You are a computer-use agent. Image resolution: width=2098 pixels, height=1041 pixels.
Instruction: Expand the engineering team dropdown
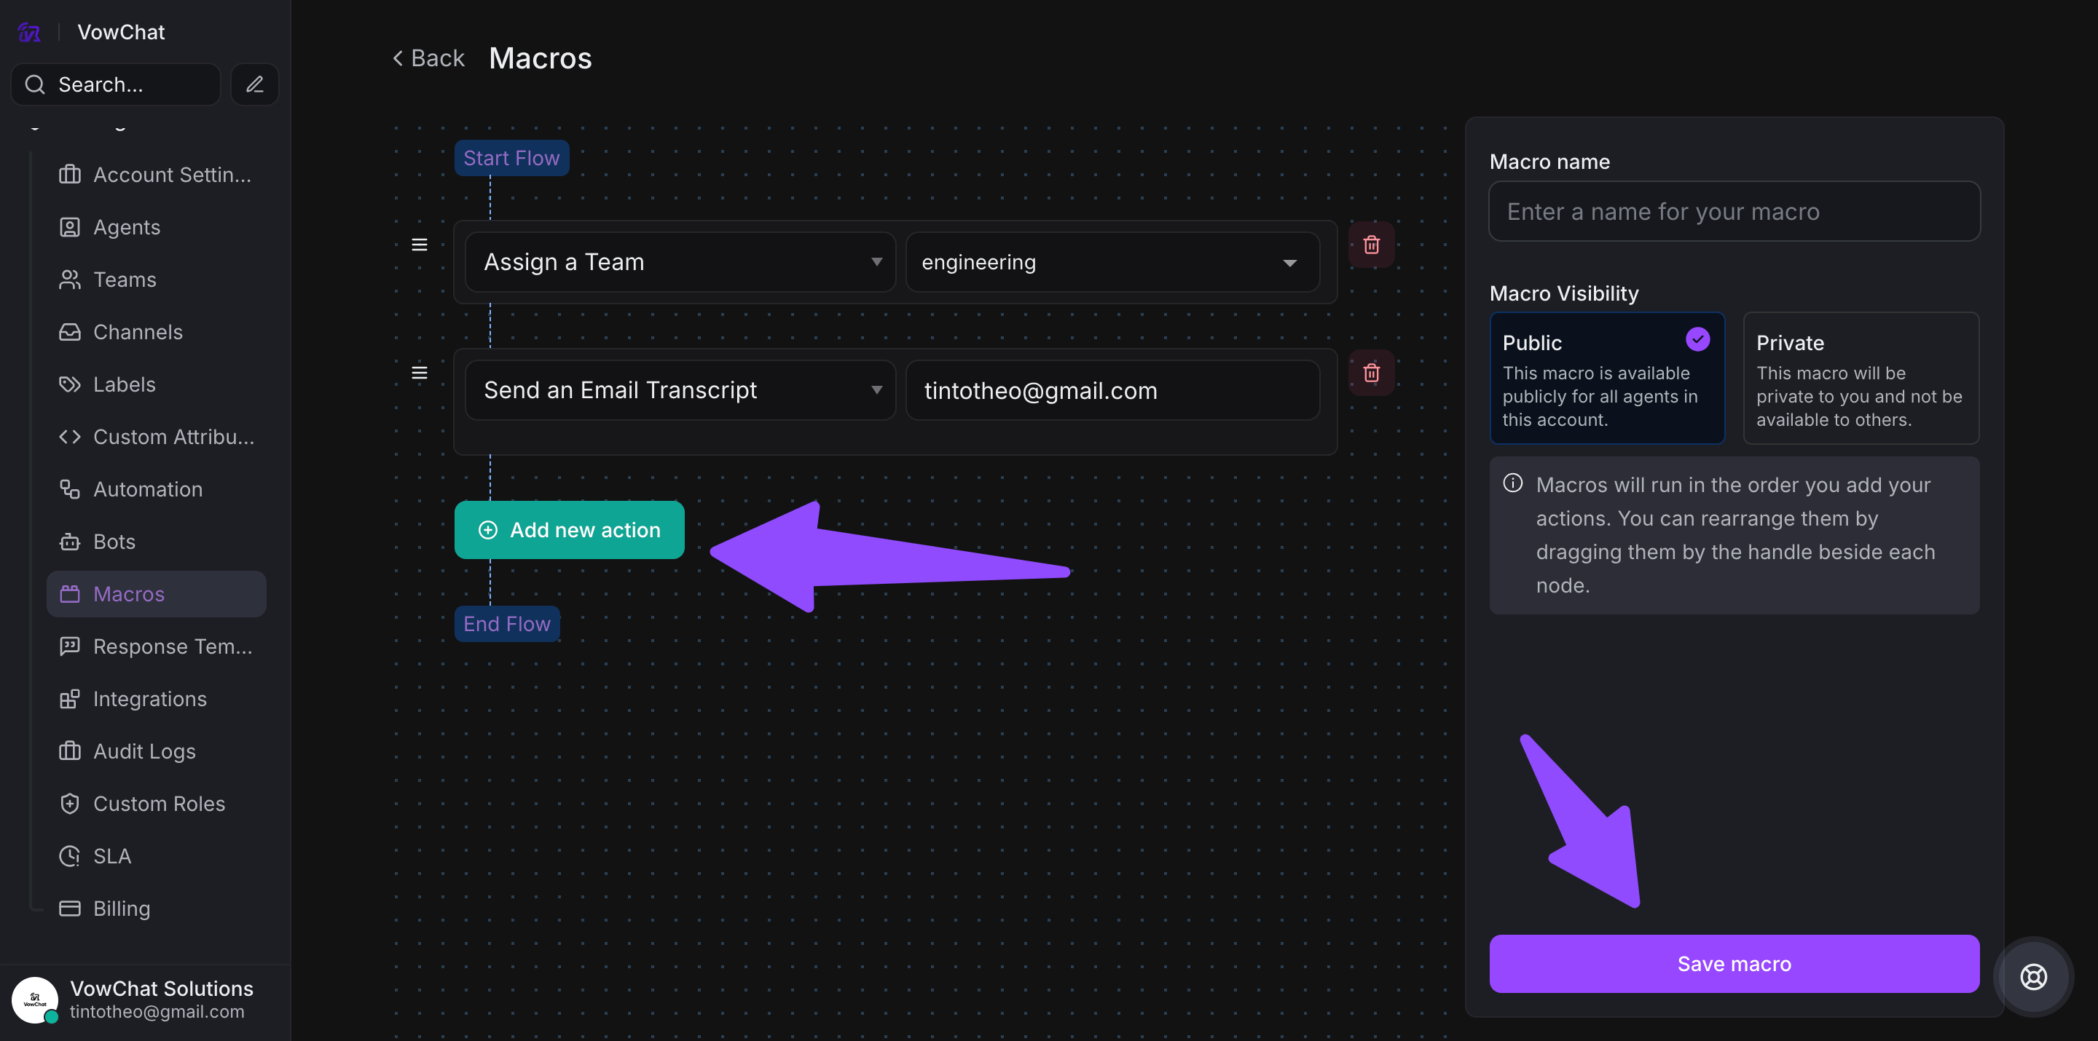[1112, 262]
